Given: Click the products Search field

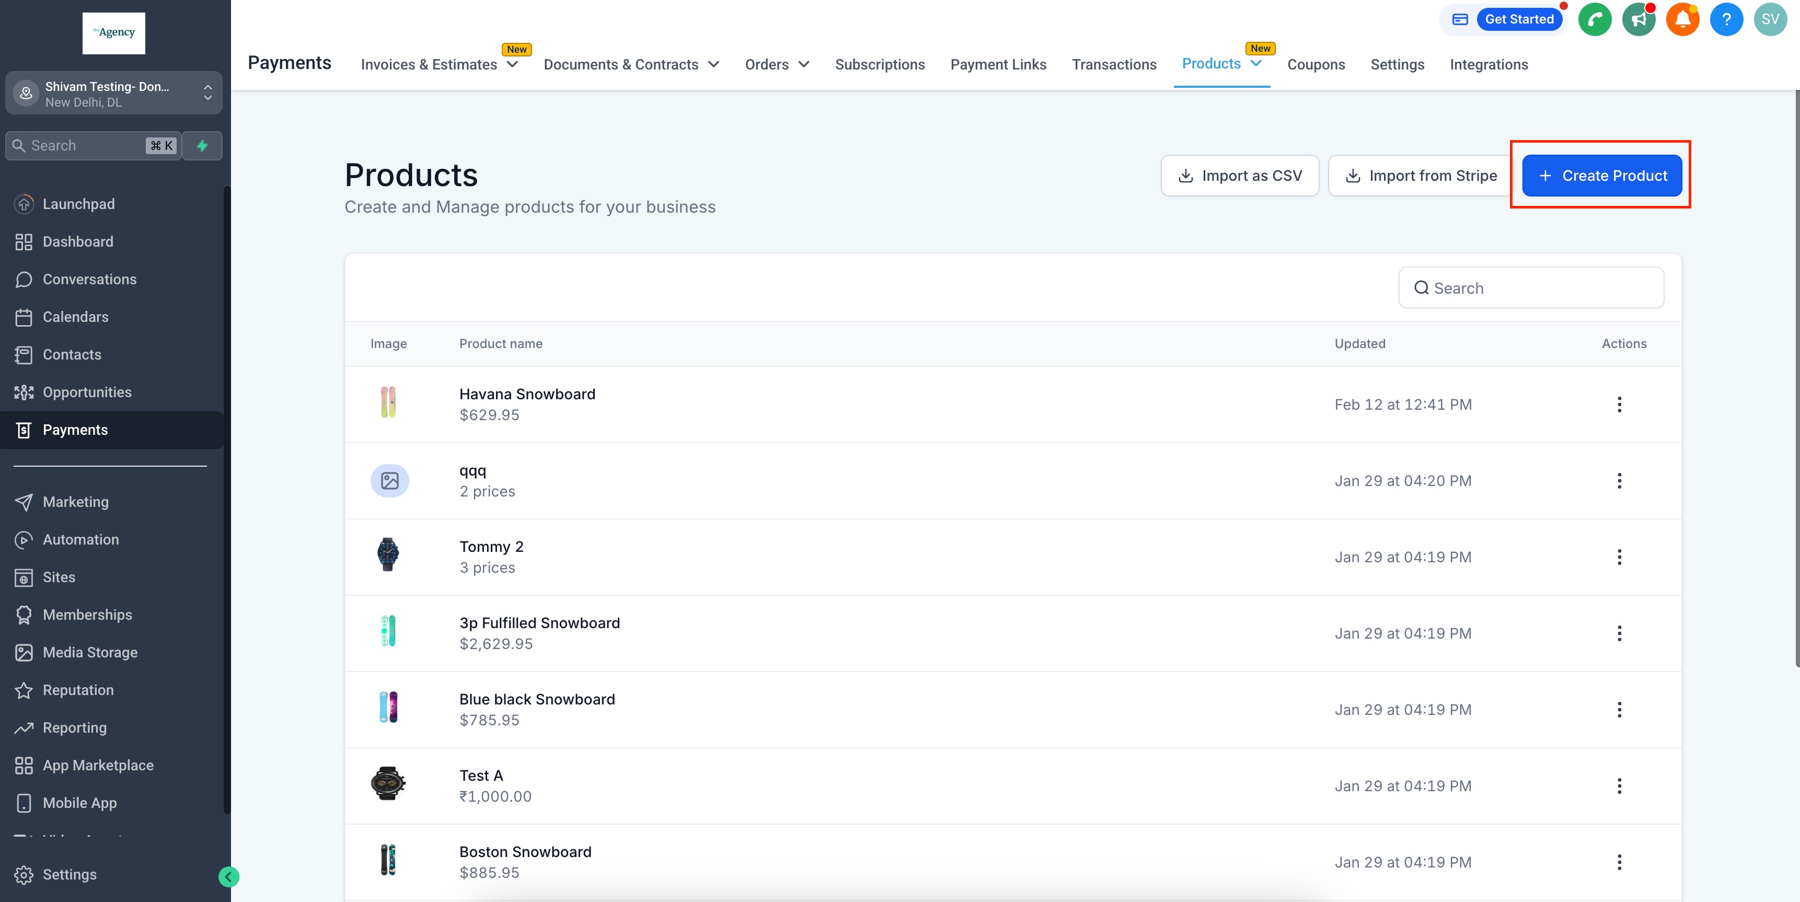Looking at the screenshot, I should [1532, 288].
